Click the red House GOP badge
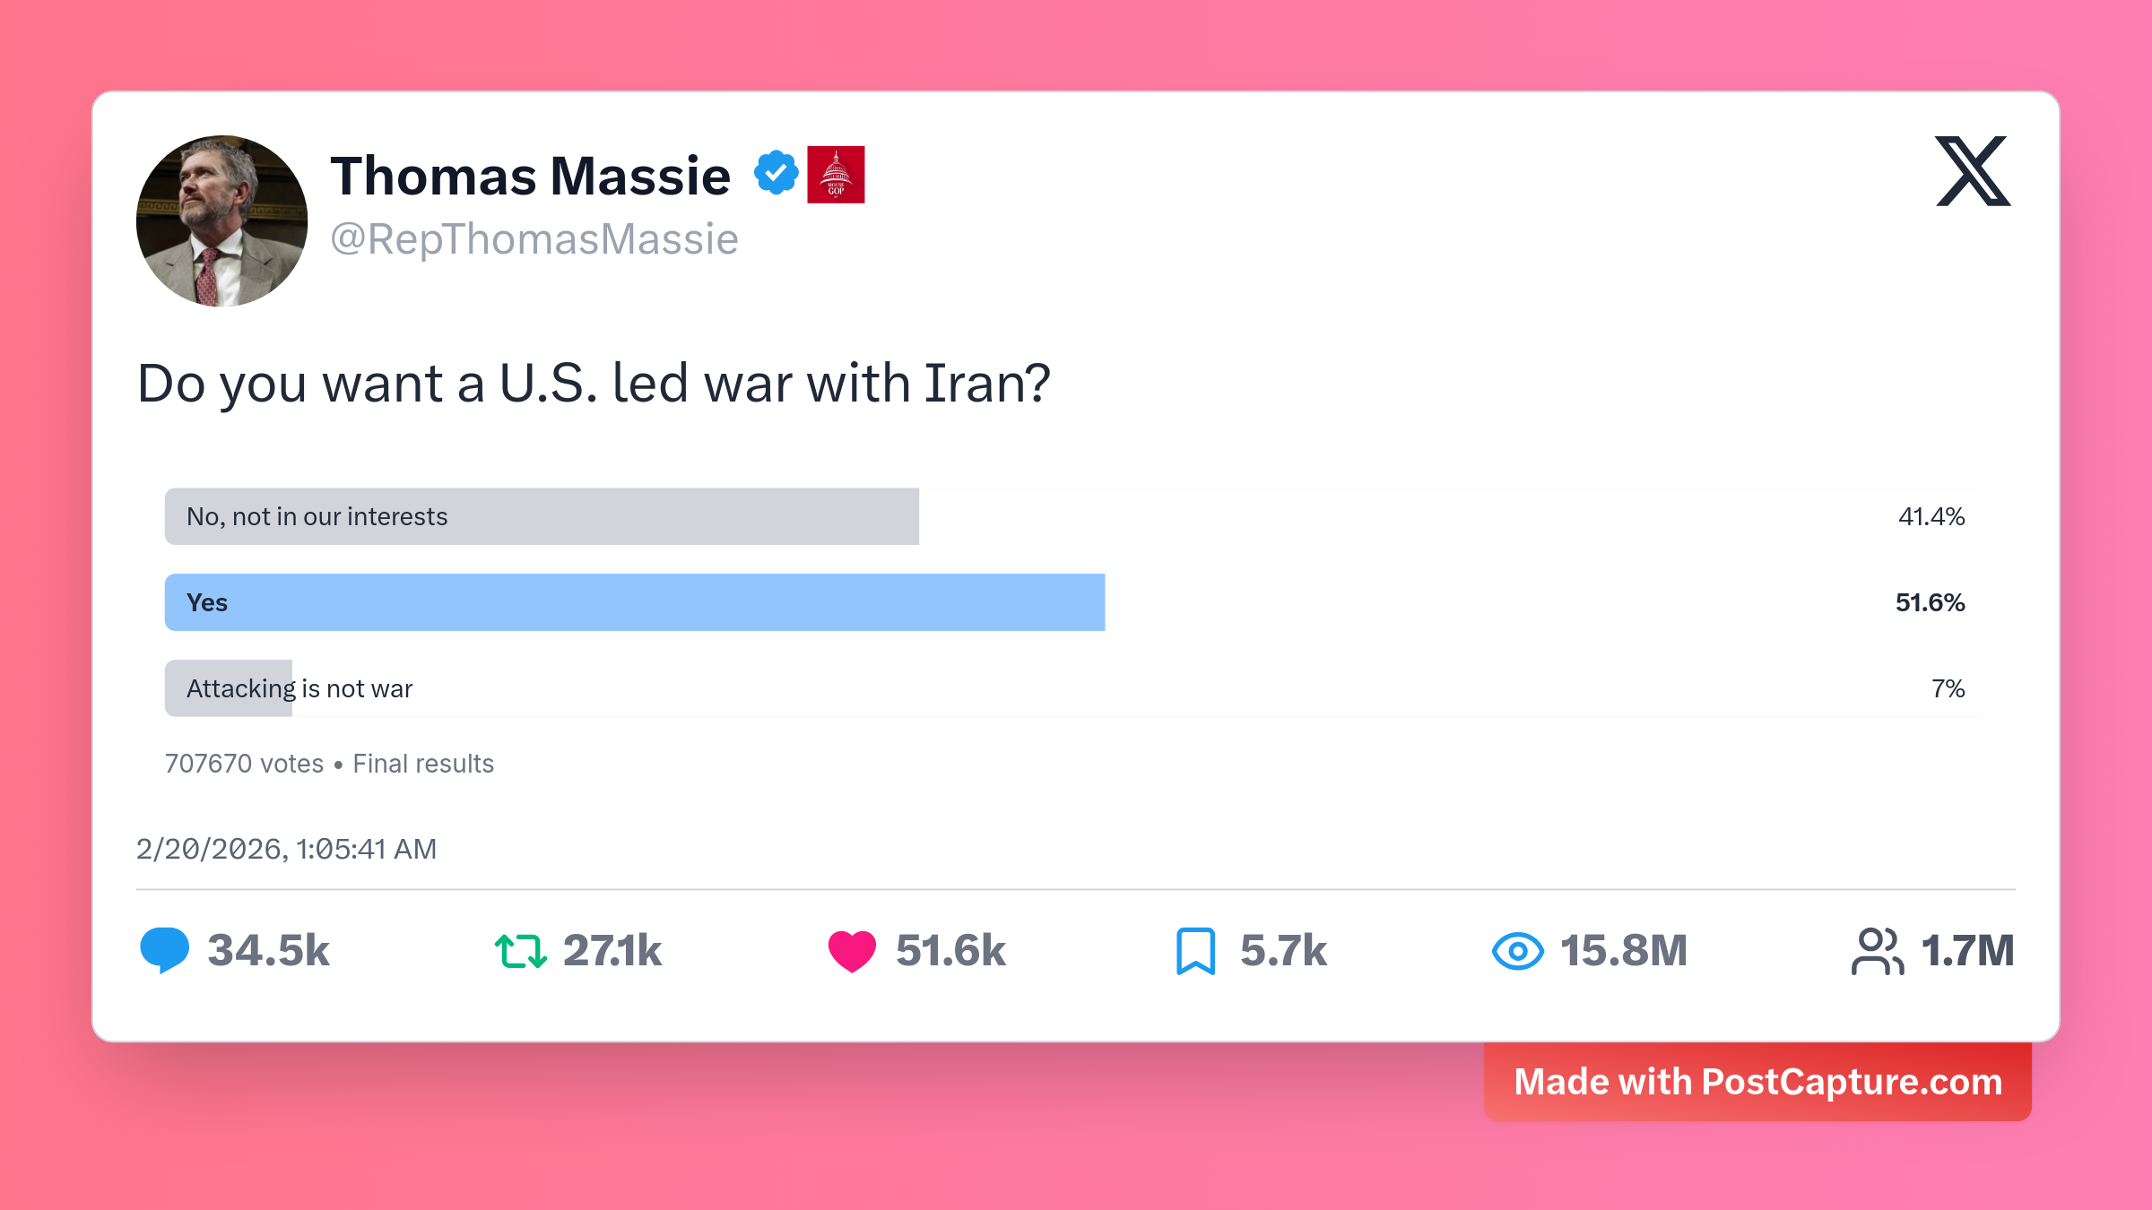The width and height of the screenshot is (2152, 1210). 836,174
